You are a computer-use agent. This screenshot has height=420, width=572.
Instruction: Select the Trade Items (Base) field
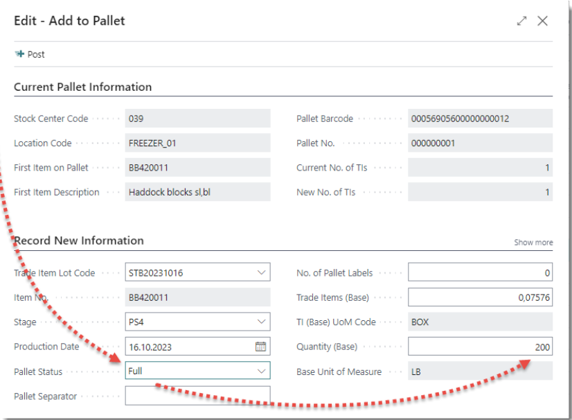[x=479, y=298]
